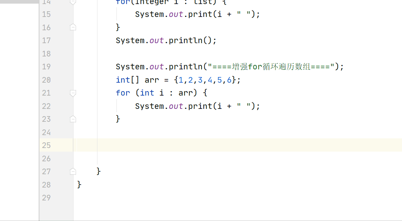Click the 'out' field on line 22

point(176,106)
